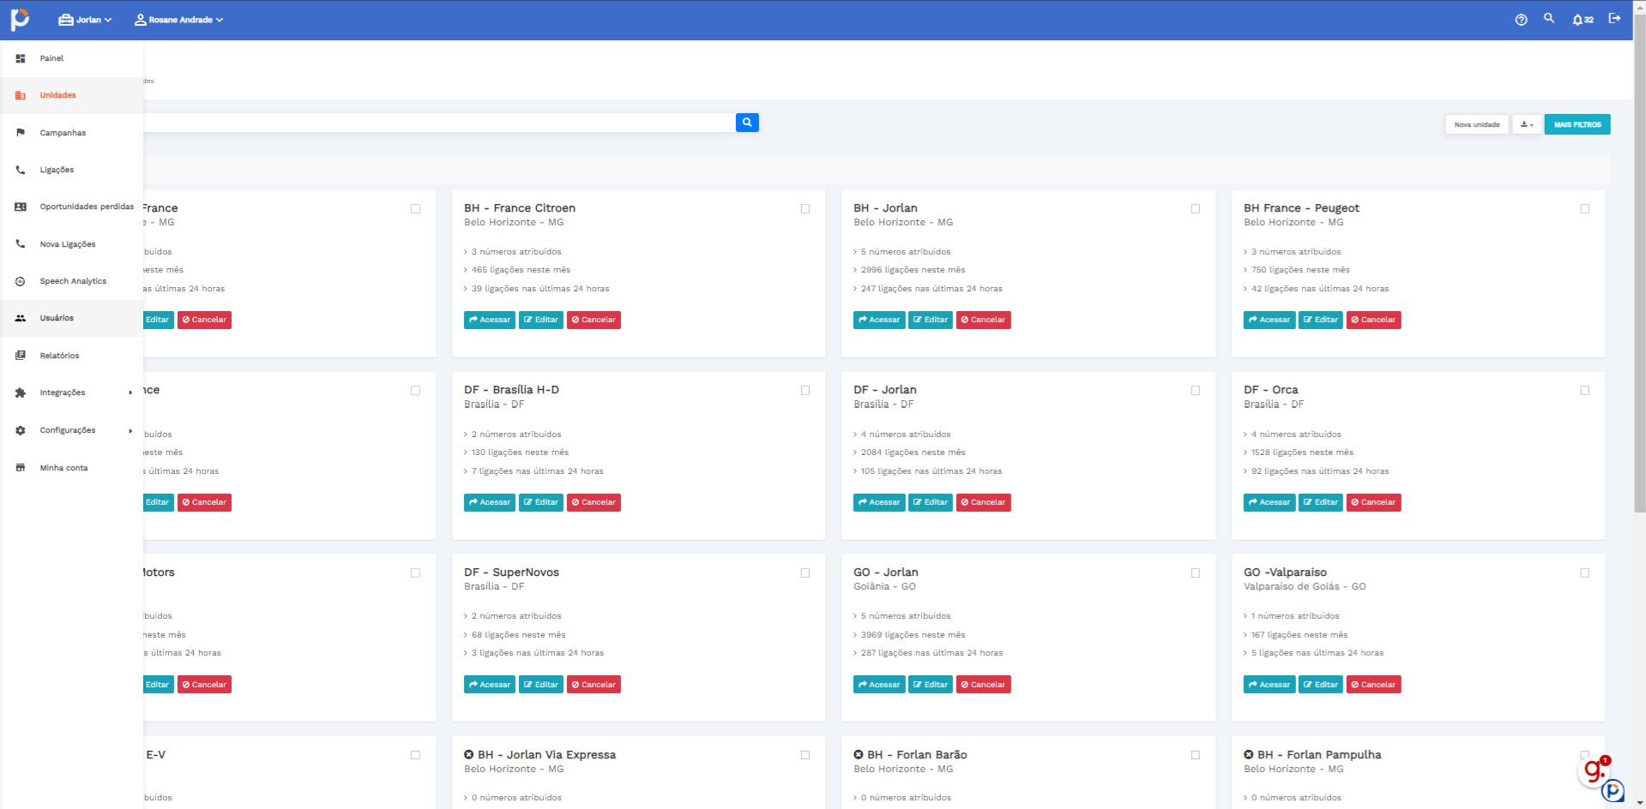Select the DF - Brasília H-D checkbox

tap(805, 390)
